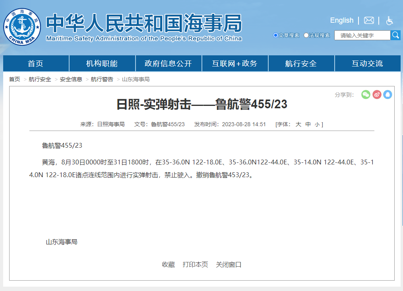Click body line 鲁航警455/23
Image resolution: width=403 pixels, height=291 pixels.
(62, 146)
